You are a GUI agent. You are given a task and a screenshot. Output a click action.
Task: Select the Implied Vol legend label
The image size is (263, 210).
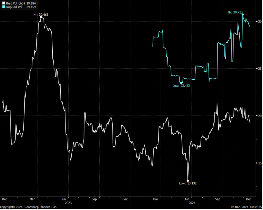click(14, 7)
